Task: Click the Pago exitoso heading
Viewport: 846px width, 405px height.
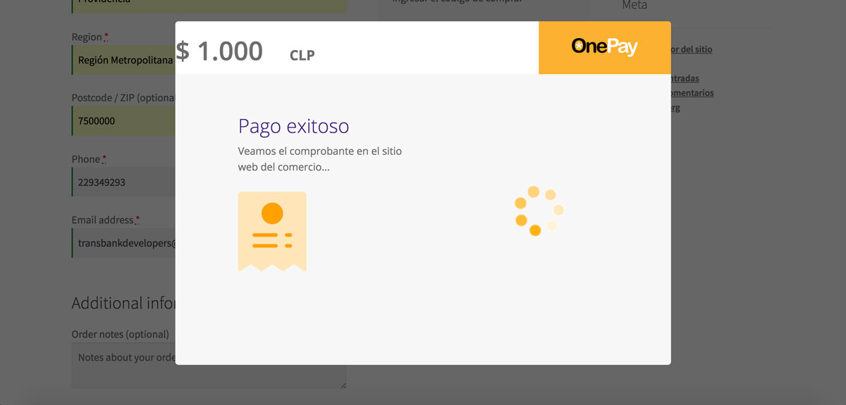Action: pos(293,126)
